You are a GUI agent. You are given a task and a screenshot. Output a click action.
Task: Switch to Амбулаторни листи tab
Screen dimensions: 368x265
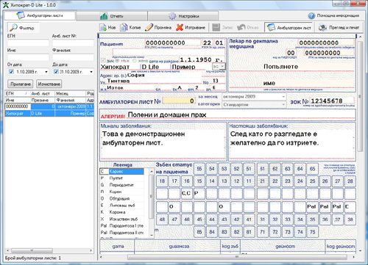point(40,15)
